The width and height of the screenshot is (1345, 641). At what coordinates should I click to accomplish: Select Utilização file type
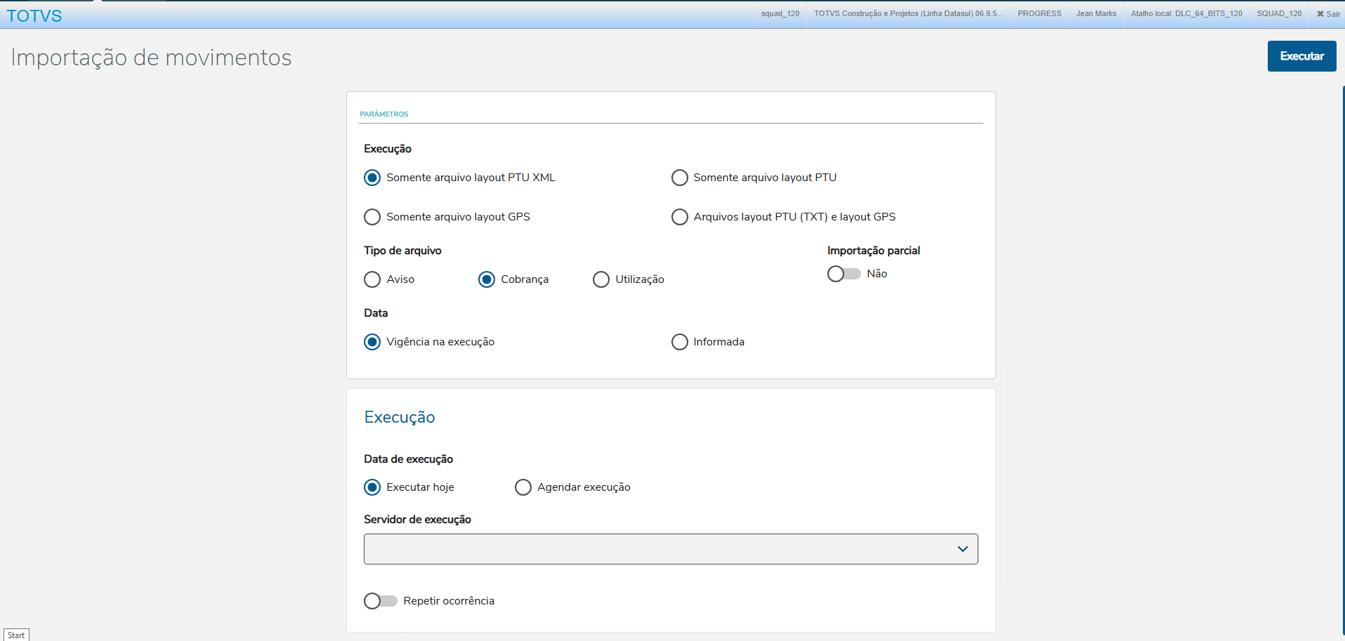pyautogui.click(x=601, y=279)
